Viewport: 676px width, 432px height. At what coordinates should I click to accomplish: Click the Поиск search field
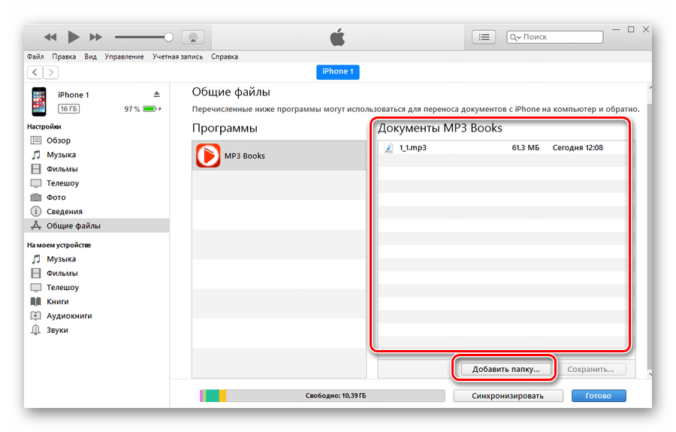[x=555, y=37]
